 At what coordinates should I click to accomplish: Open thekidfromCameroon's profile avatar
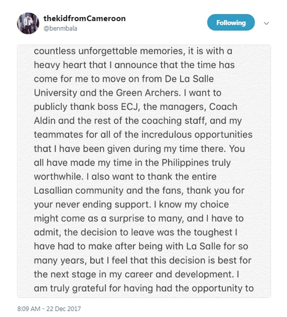tap(28, 23)
